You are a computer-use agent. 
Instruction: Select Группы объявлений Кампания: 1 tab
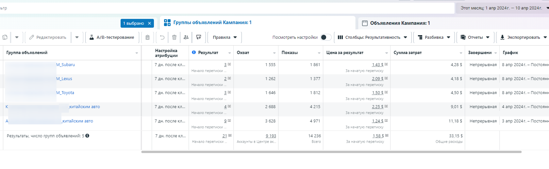(212, 22)
